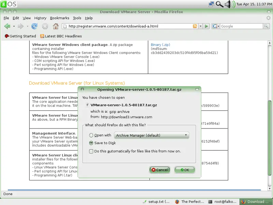Click the scrollbar up arrow
The image size is (273, 205).
click(x=270, y=43)
